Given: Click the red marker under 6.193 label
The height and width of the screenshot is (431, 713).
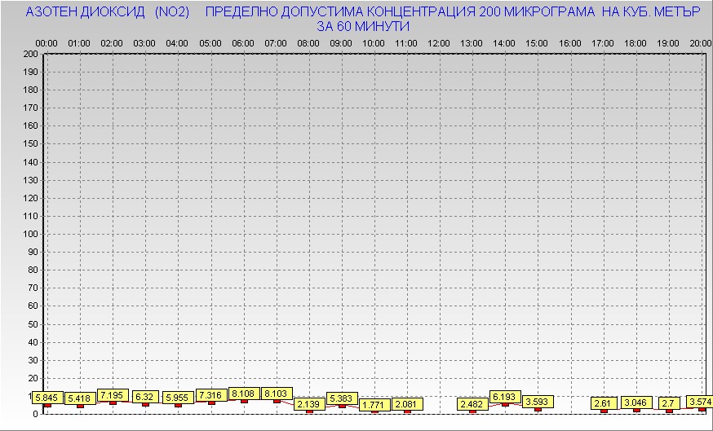Looking at the screenshot, I should tap(505, 404).
